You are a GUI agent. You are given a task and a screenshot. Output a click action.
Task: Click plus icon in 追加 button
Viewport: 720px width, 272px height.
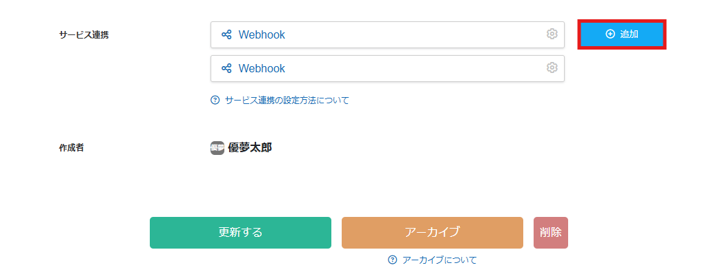pyautogui.click(x=610, y=34)
